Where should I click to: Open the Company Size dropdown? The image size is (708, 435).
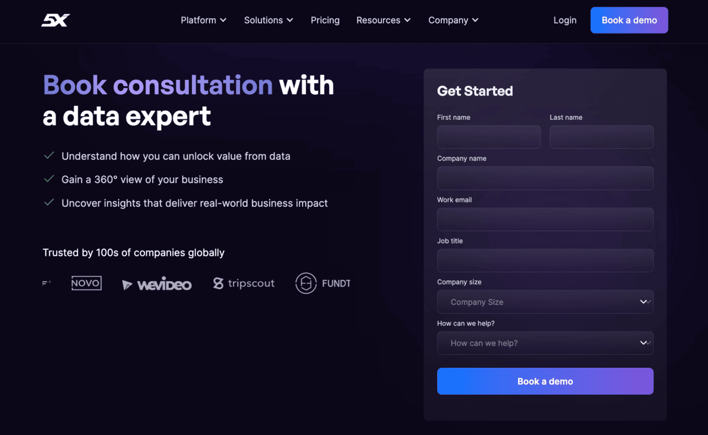(545, 302)
